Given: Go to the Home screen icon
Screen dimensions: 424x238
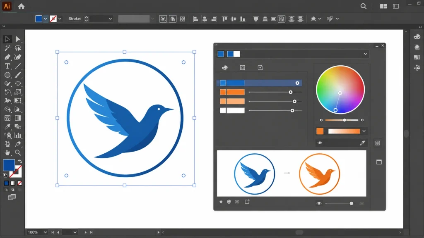Looking at the screenshot, I should pos(21,6).
